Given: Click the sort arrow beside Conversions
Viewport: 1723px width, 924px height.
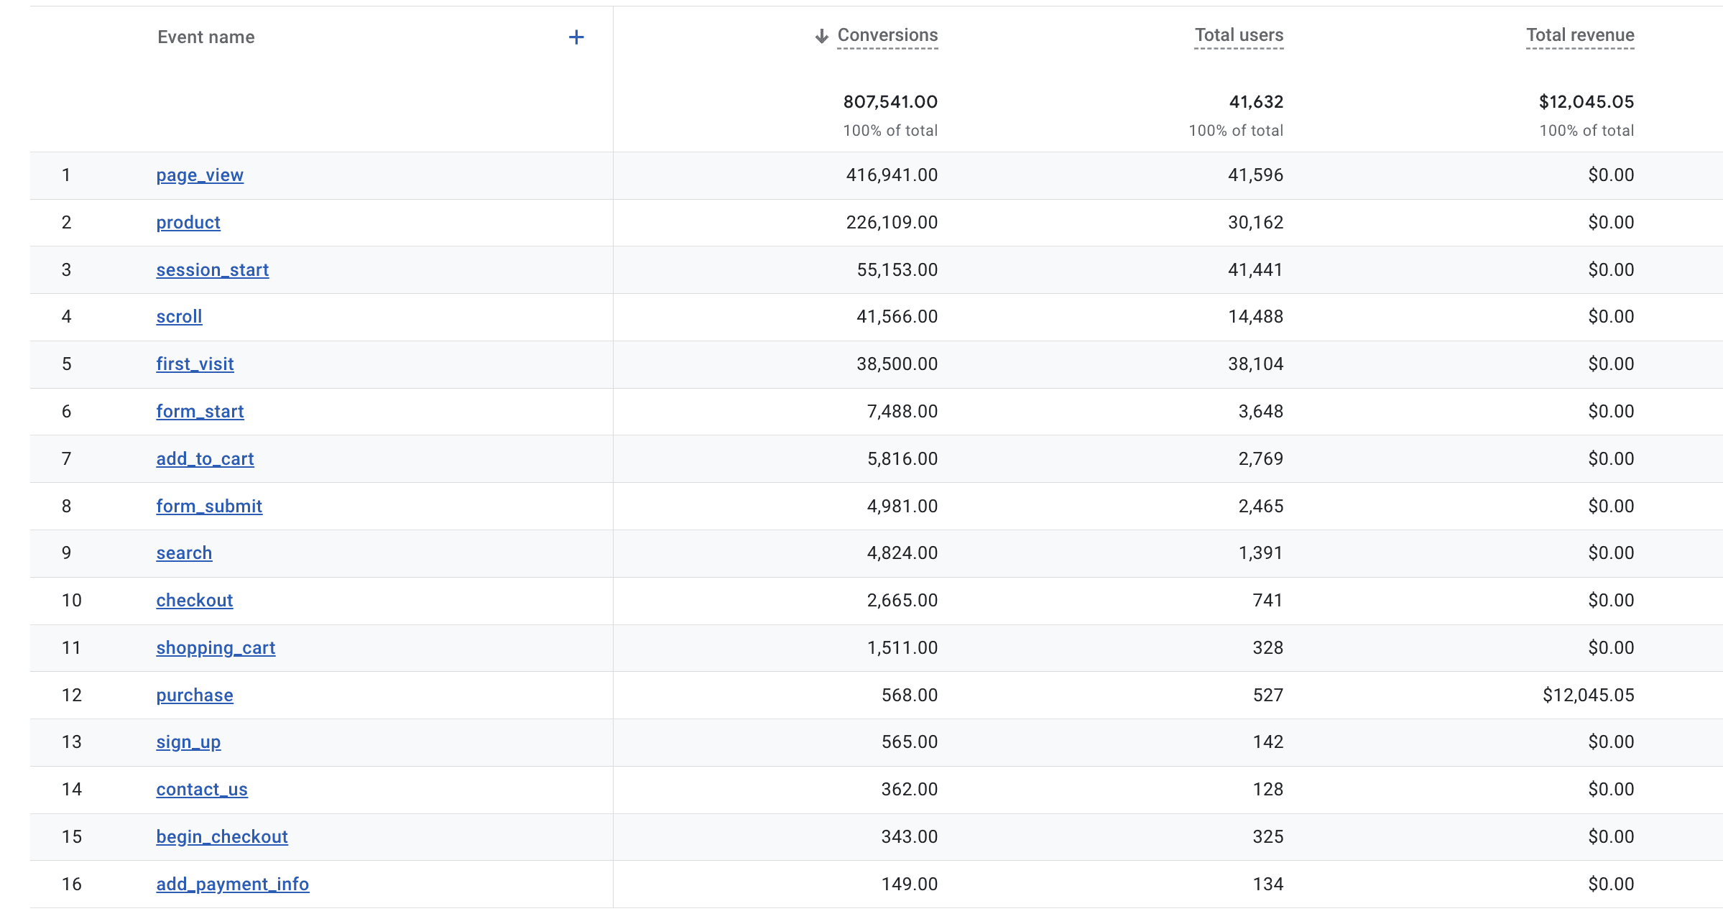Looking at the screenshot, I should [x=821, y=36].
